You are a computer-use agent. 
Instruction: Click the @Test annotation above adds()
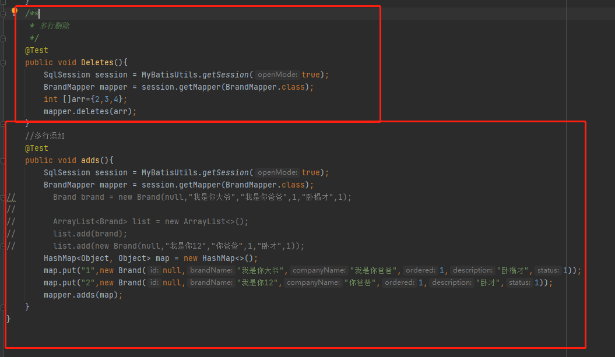click(x=37, y=148)
